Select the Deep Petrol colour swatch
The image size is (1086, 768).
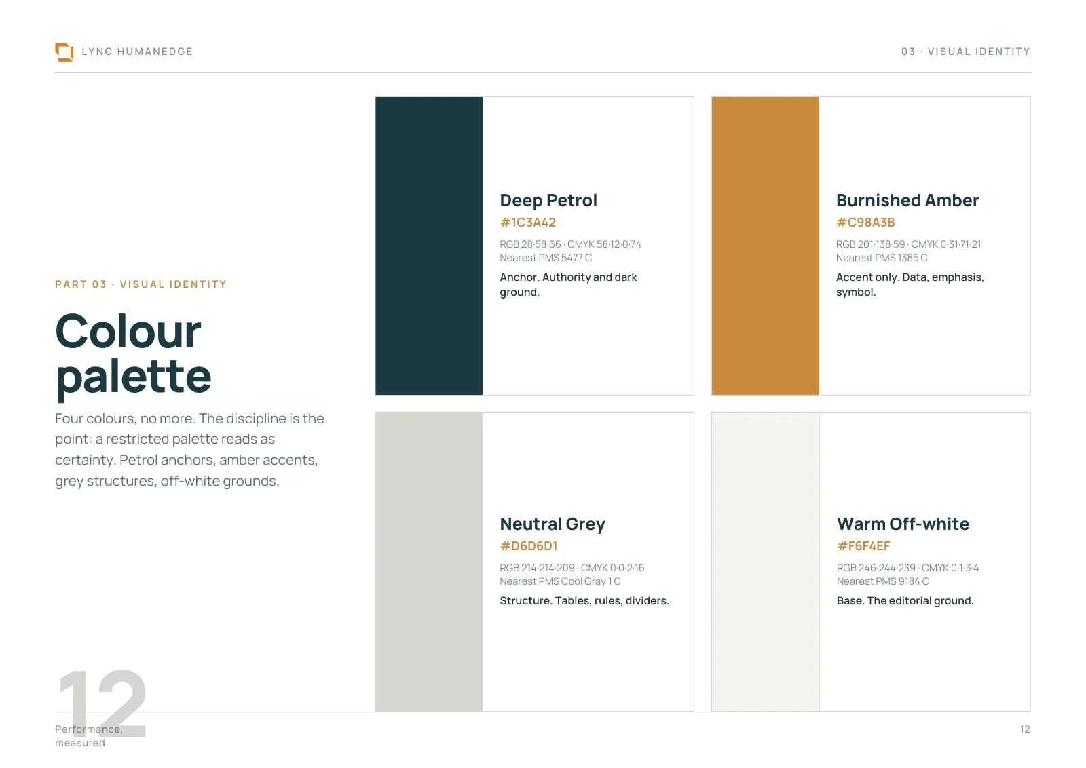[429, 246]
